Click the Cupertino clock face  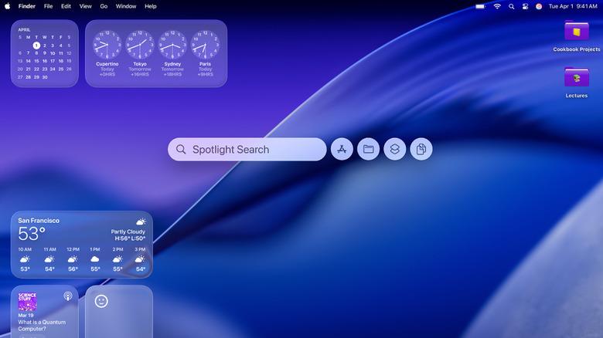(x=107, y=45)
